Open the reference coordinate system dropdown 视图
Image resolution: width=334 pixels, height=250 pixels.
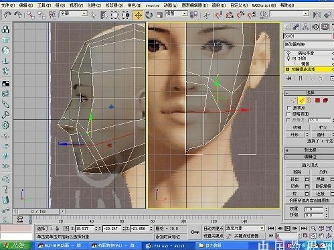(x=176, y=13)
